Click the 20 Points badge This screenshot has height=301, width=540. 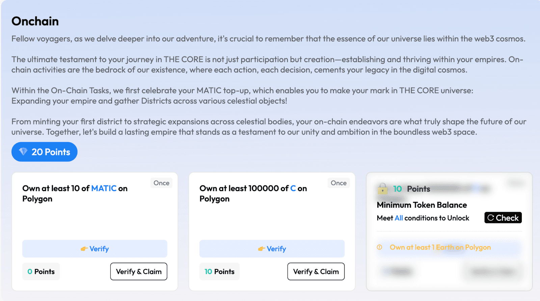(x=45, y=152)
